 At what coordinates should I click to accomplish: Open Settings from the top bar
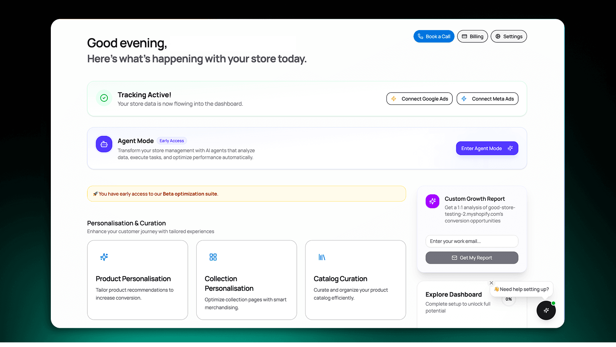(509, 37)
